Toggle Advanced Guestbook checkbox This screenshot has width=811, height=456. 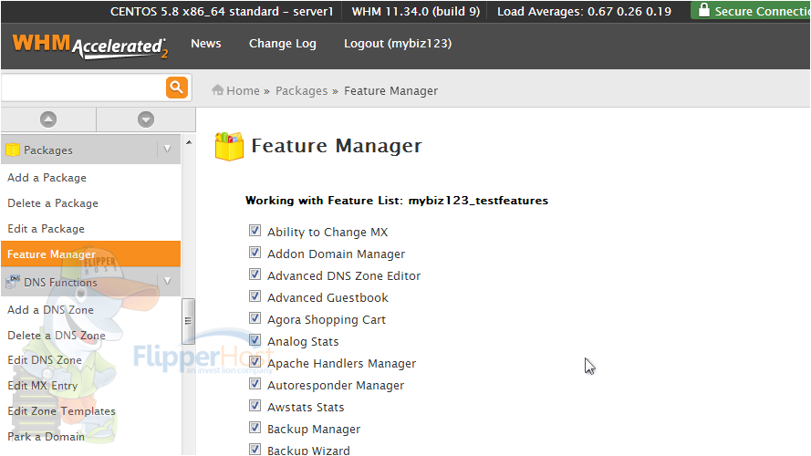255,295
